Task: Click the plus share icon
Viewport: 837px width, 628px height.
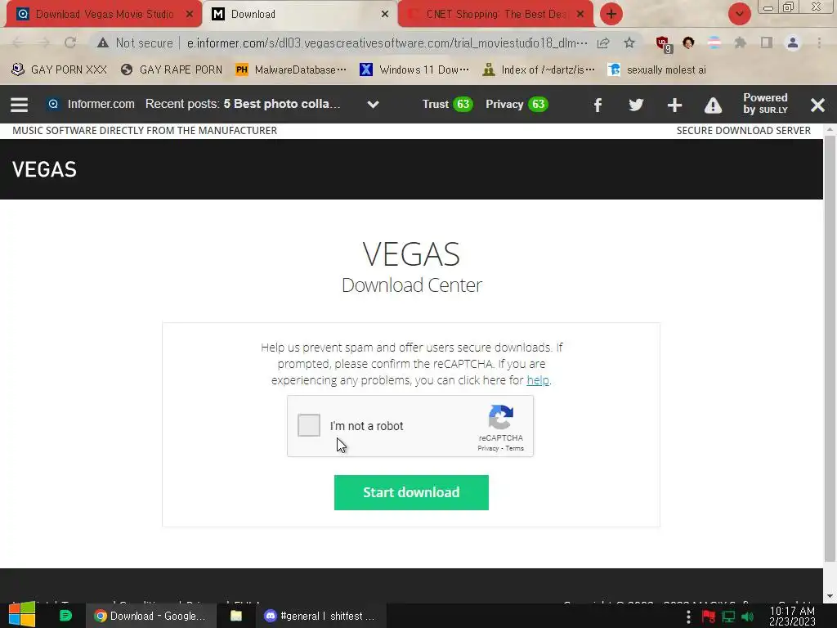Action: [x=674, y=105]
